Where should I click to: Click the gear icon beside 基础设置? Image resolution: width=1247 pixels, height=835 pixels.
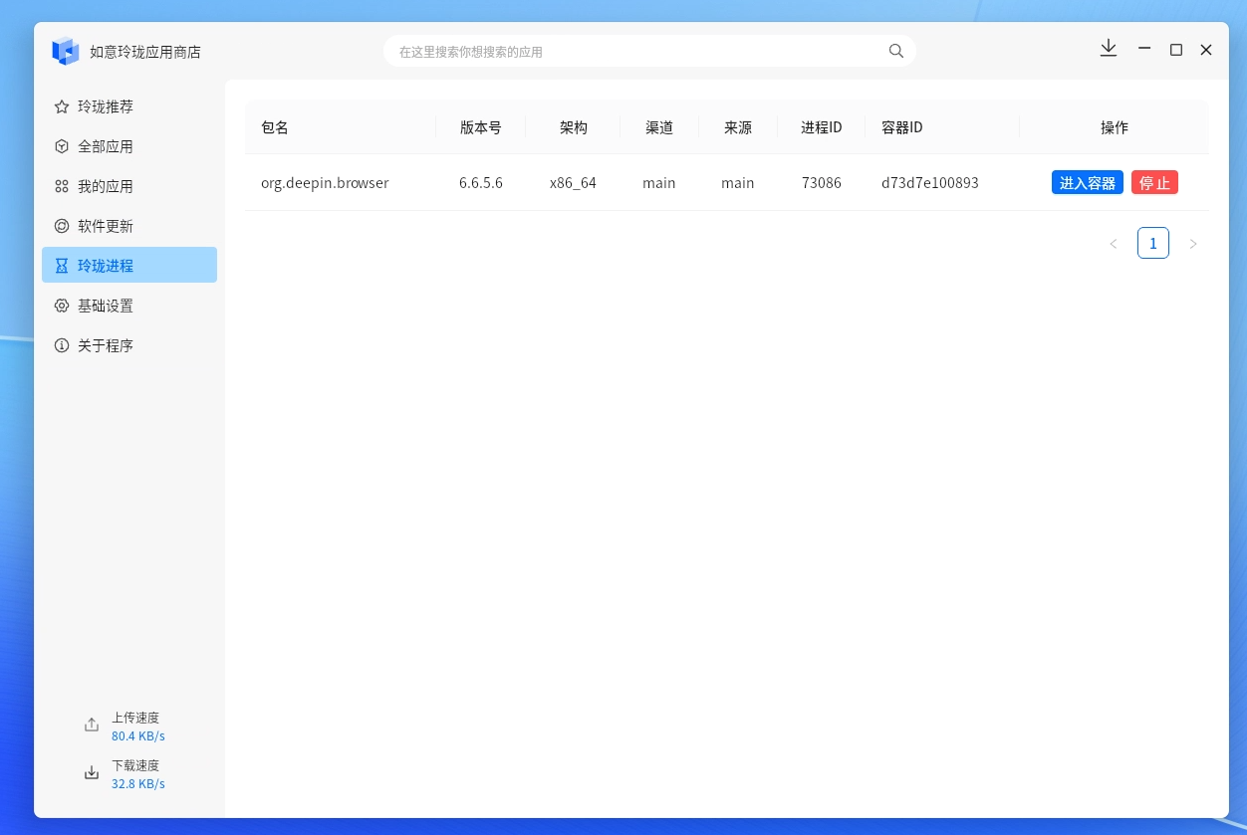pyautogui.click(x=62, y=306)
